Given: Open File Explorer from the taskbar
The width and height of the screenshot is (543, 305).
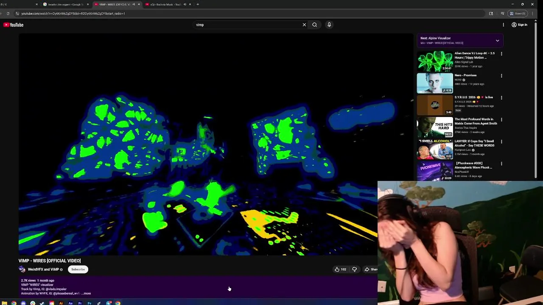Looking at the screenshot, I should pyautogui.click(x=4, y=303).
